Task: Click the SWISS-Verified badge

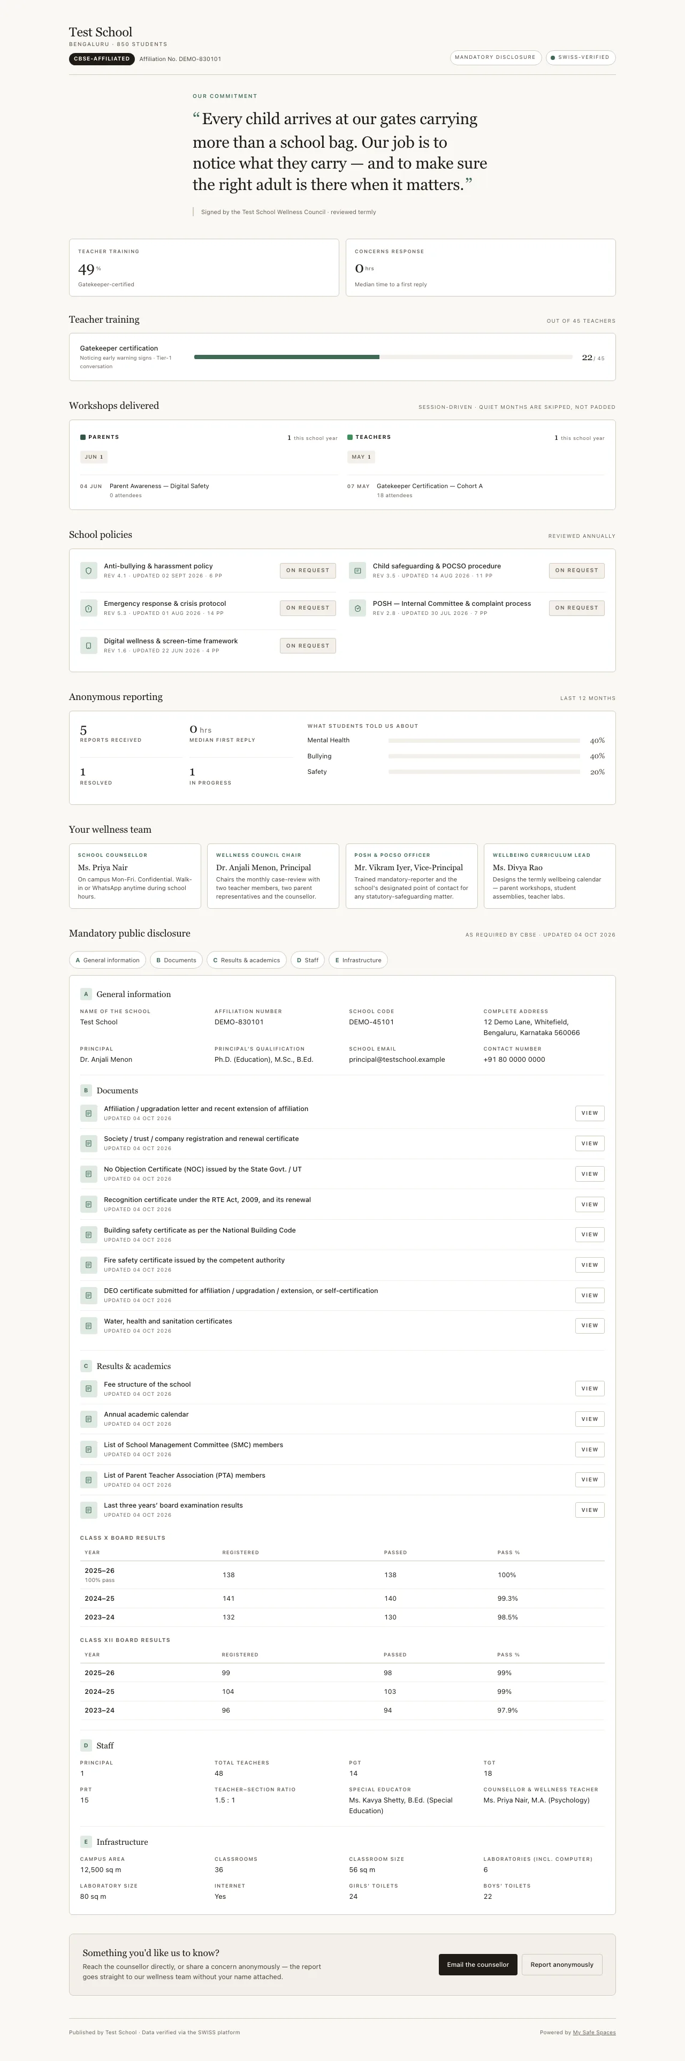Action: 581,58
